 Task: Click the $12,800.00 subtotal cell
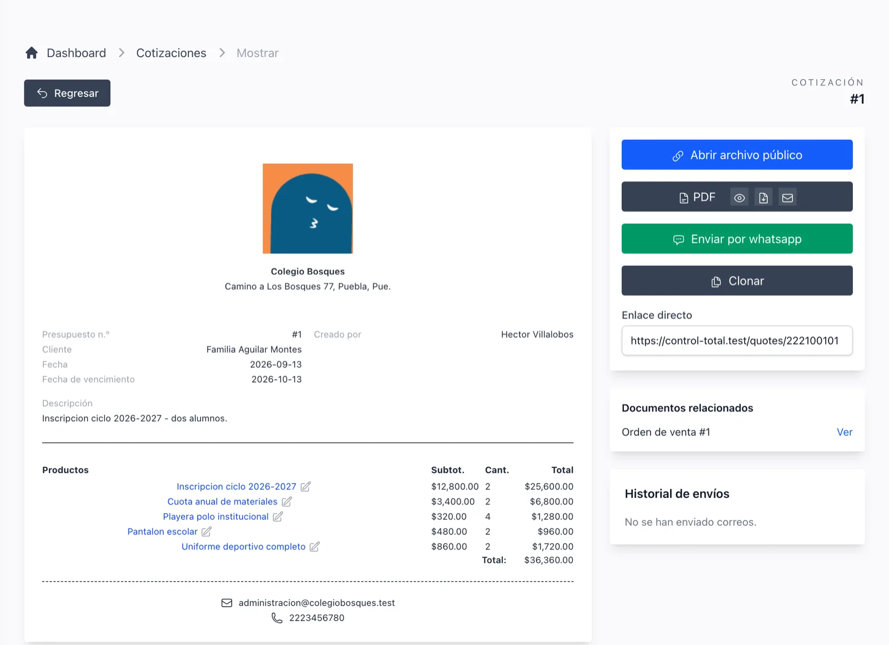(x=455, y=486)
